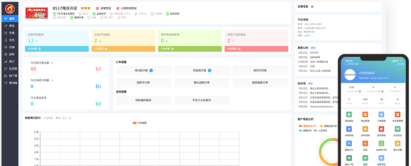The height and width of the screenshot is (166, 411).
Task: Open the 979797 announcement dated 4月10日
Action: point(314,53)
